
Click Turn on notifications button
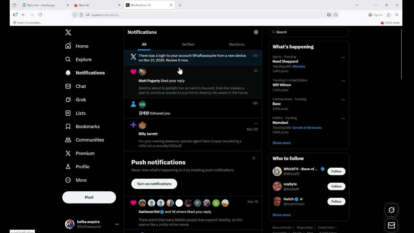154,184
